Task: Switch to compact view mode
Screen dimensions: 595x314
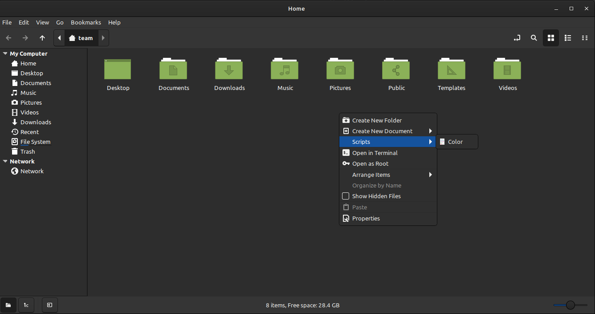Action: pyautogui.click(x=585, y=38)
